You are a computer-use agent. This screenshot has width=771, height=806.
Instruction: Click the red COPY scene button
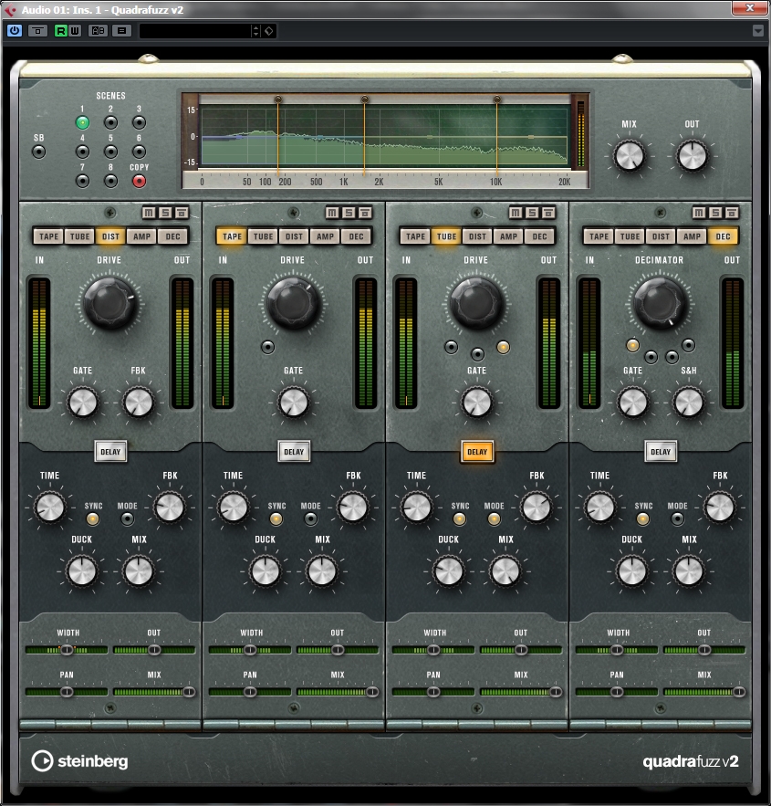click(x=139, y=181)
